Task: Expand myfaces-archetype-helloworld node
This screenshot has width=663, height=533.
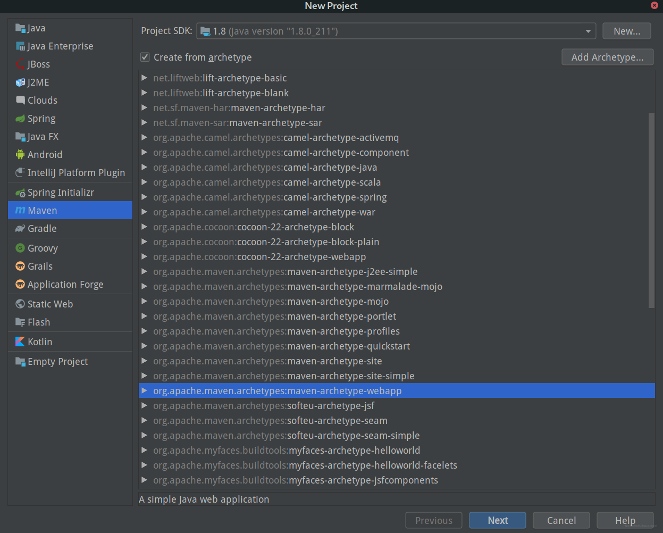Action: (144, 450)
